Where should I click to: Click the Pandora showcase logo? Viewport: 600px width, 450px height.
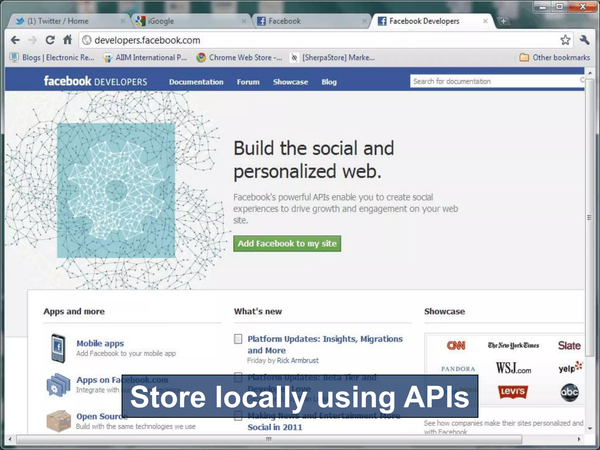[458, 369]
